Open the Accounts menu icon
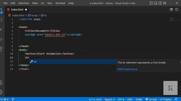Viewport: 181px width, 101px height. [1, 82]
